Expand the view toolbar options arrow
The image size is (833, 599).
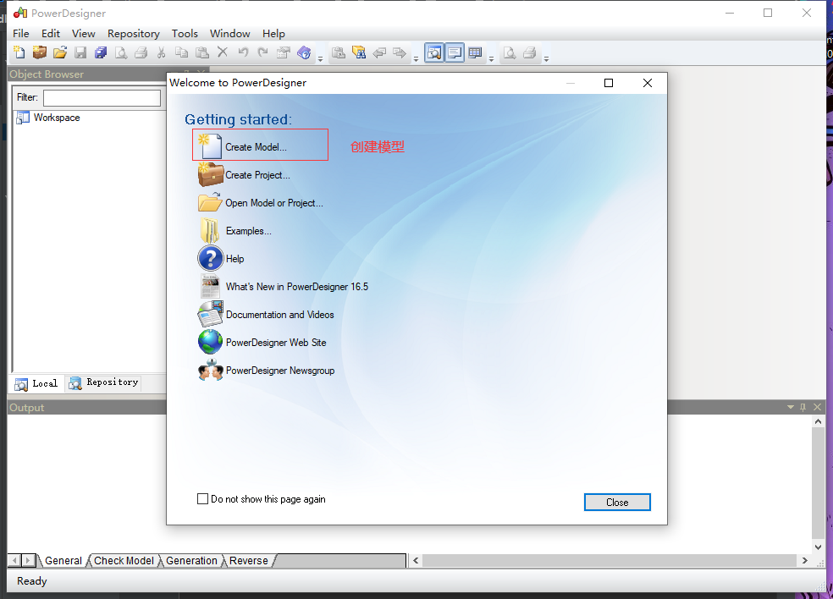[x=491, y=58]
